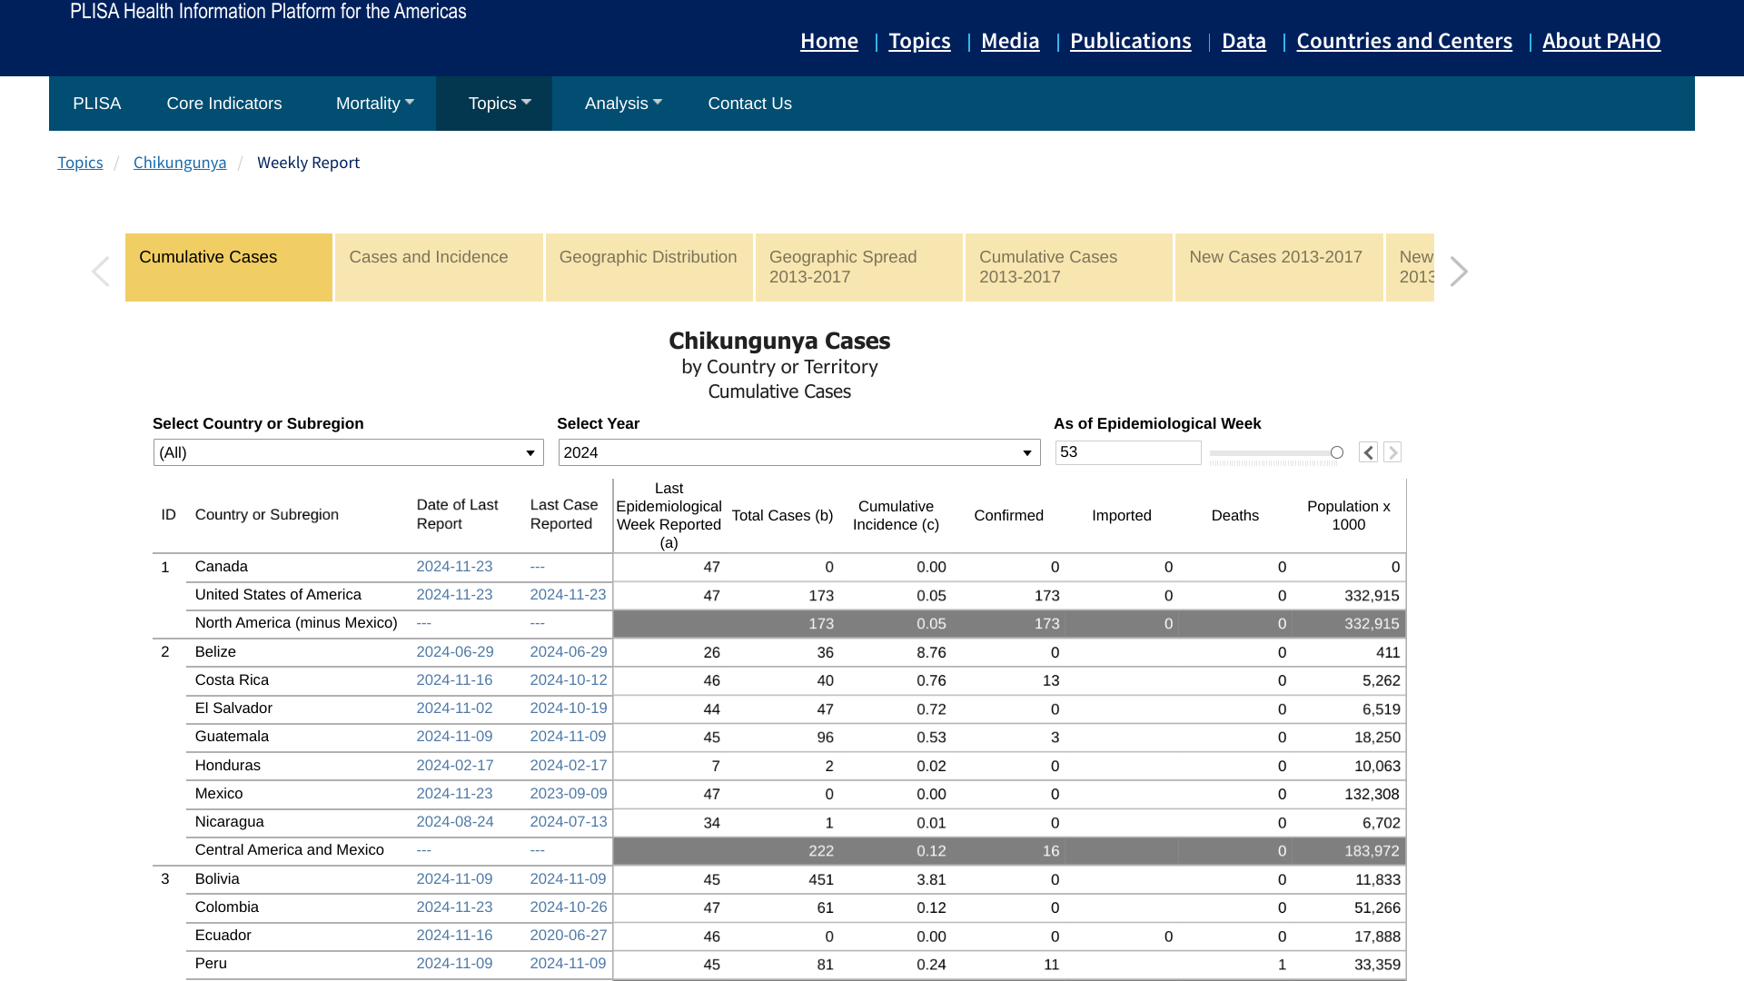Click the Chikungunya breadcrumb link

180,163
